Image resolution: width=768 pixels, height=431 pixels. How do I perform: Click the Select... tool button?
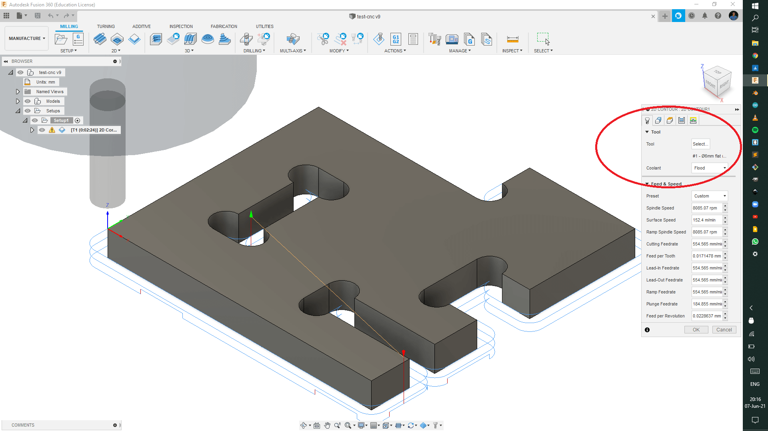click(700, 144)
